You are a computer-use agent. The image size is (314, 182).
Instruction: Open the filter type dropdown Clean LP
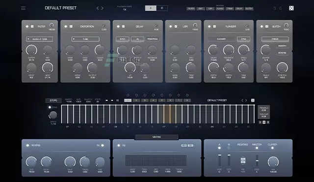point(39,39)
